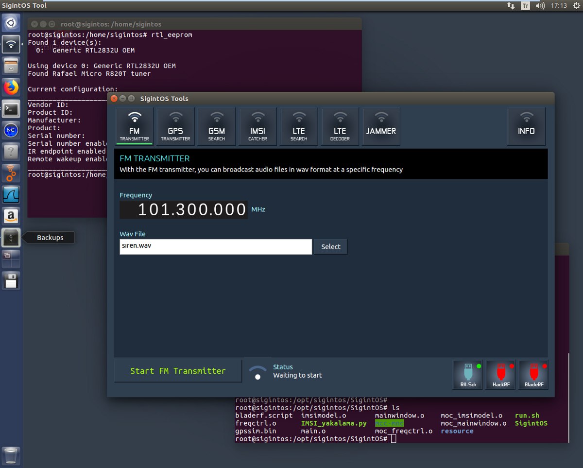The image size is (583, 468).
Task: Open the GSM Search tool
Action: click(x=217, y=126)
